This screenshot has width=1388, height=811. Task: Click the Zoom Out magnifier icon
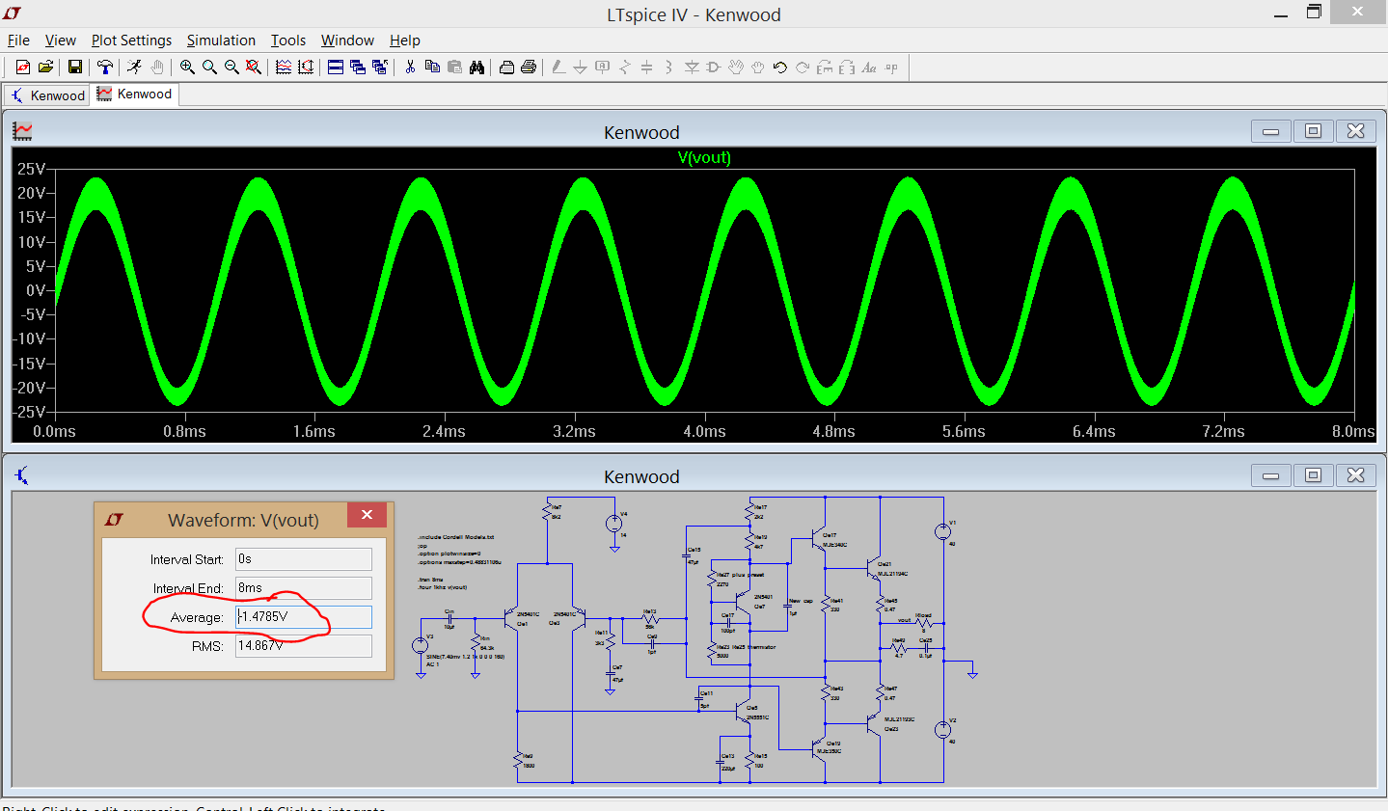pyautogui.click(x=231, y=67)
